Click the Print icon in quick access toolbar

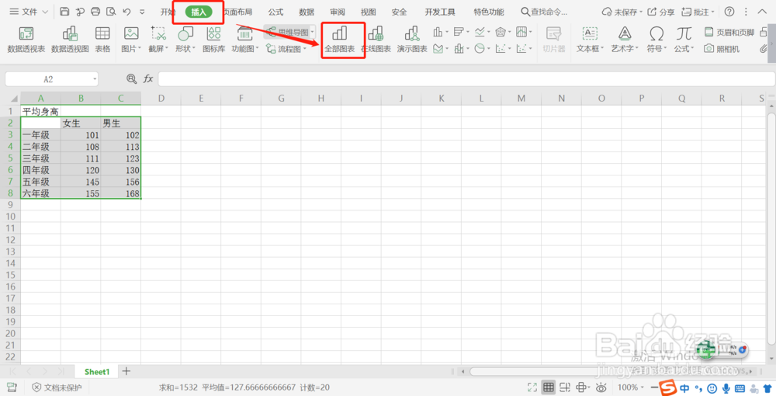pos(95,12)
